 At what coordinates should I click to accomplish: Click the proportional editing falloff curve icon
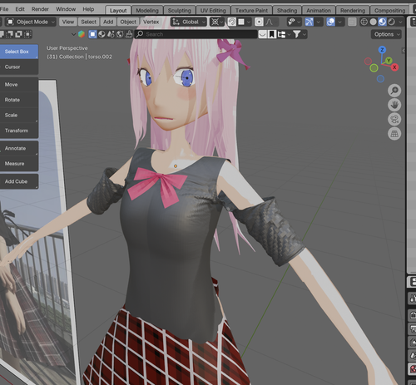(x=269, y=22)
